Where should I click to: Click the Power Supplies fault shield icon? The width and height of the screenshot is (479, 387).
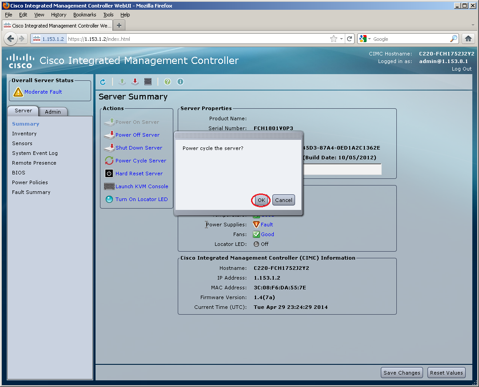256,225
